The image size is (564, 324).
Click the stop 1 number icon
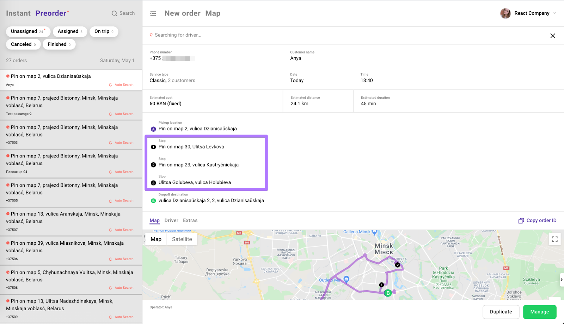153,147
